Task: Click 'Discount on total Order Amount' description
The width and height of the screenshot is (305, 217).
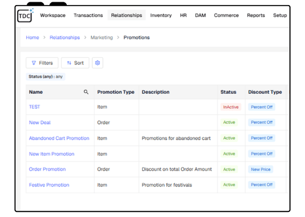Action: [x=177, y=170]
